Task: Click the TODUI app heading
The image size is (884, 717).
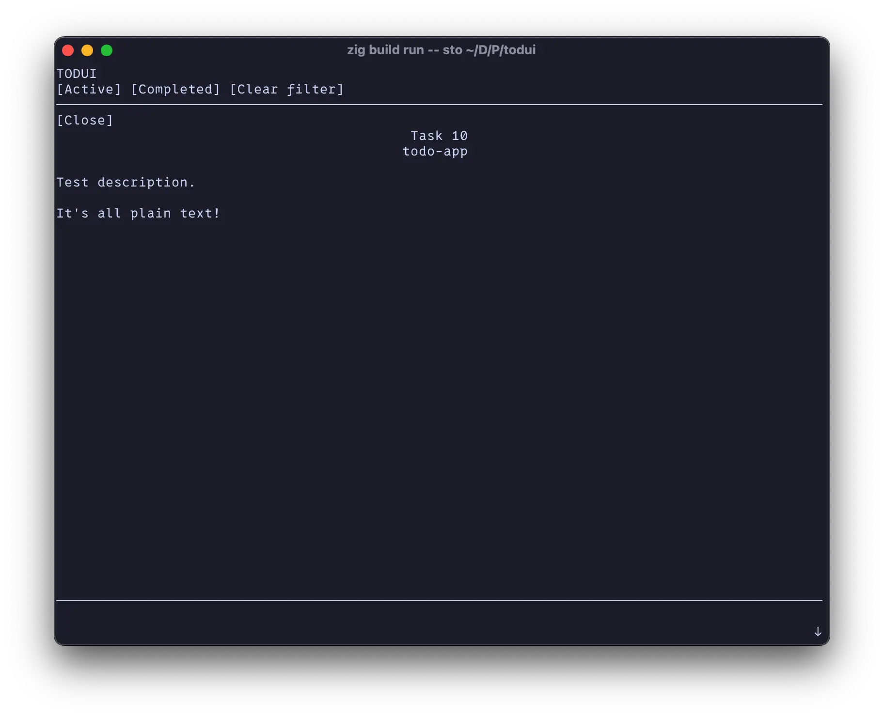Action: 76,74
